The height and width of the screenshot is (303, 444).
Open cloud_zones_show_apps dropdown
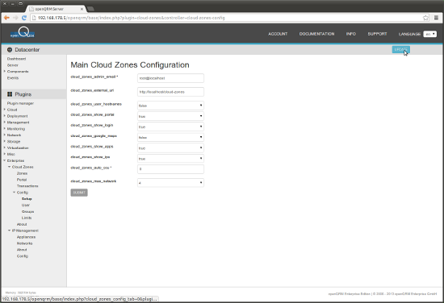[x=170, y=147]
